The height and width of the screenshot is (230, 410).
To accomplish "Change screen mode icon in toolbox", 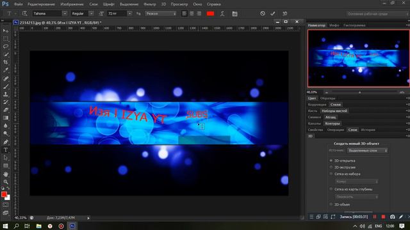I will [6, 213].
